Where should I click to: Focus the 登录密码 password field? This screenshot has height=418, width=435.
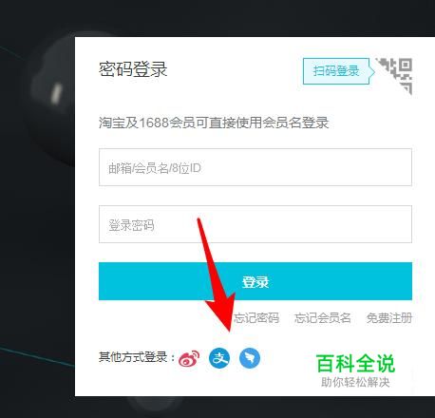(x=255, y=224)
